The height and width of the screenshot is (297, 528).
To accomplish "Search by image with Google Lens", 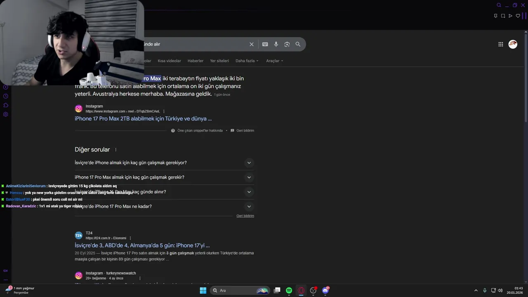I will (287, 44).
